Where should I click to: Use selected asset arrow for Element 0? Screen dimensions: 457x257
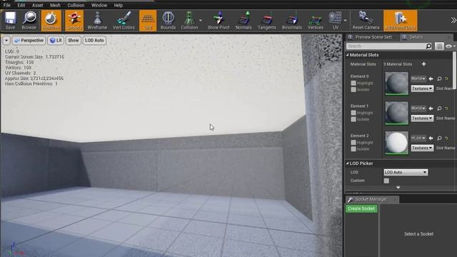click(x=431, y=79)
